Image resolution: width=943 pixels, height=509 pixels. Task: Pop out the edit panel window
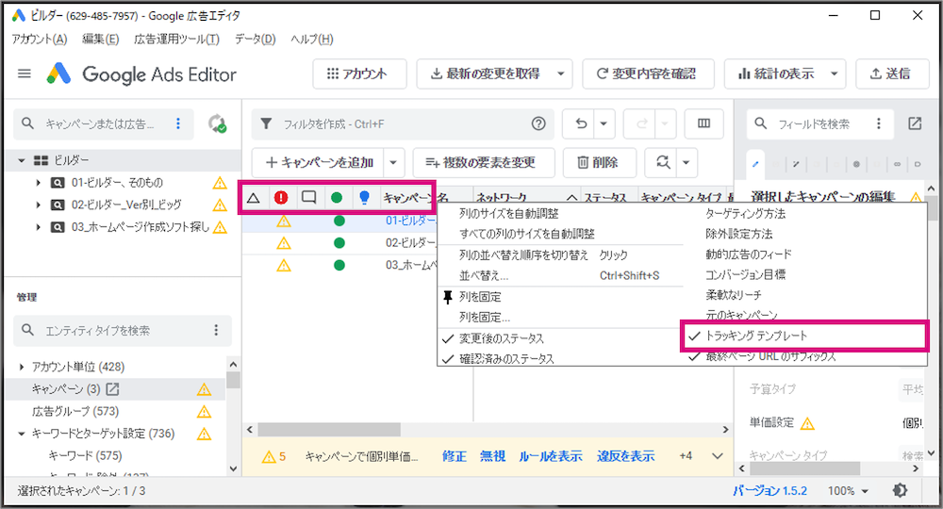point(915,123)
